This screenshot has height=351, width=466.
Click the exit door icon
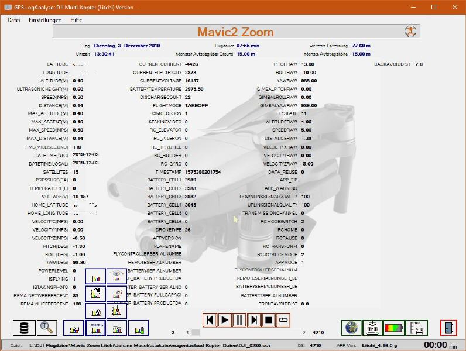coord(448,328)
